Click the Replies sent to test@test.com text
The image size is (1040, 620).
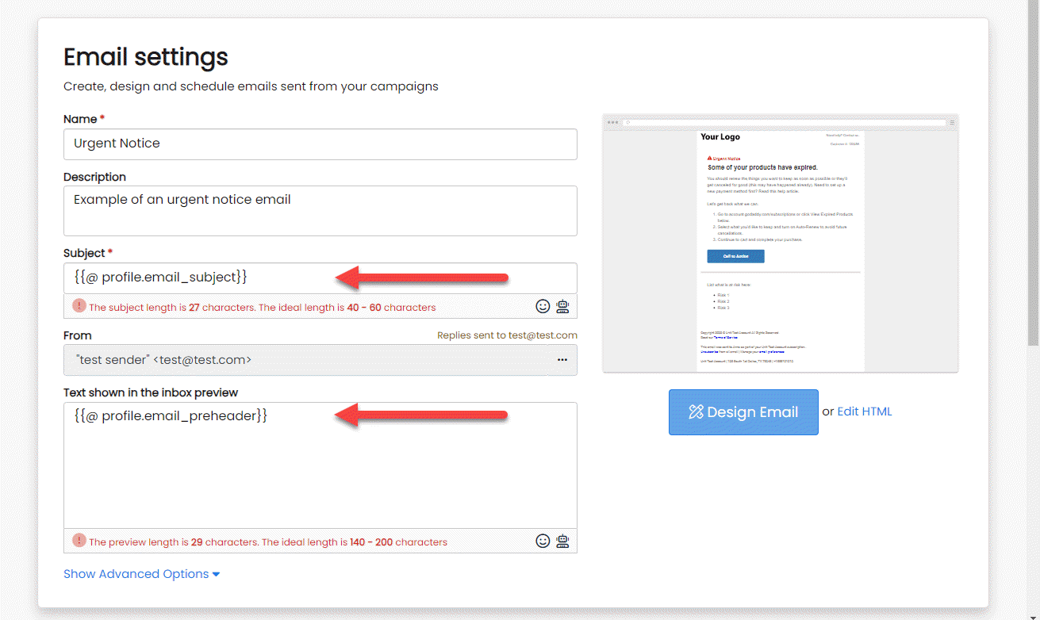pos(507,335)
